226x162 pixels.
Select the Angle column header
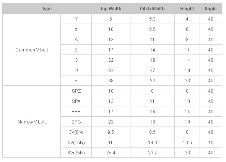(x=211, y=9)
